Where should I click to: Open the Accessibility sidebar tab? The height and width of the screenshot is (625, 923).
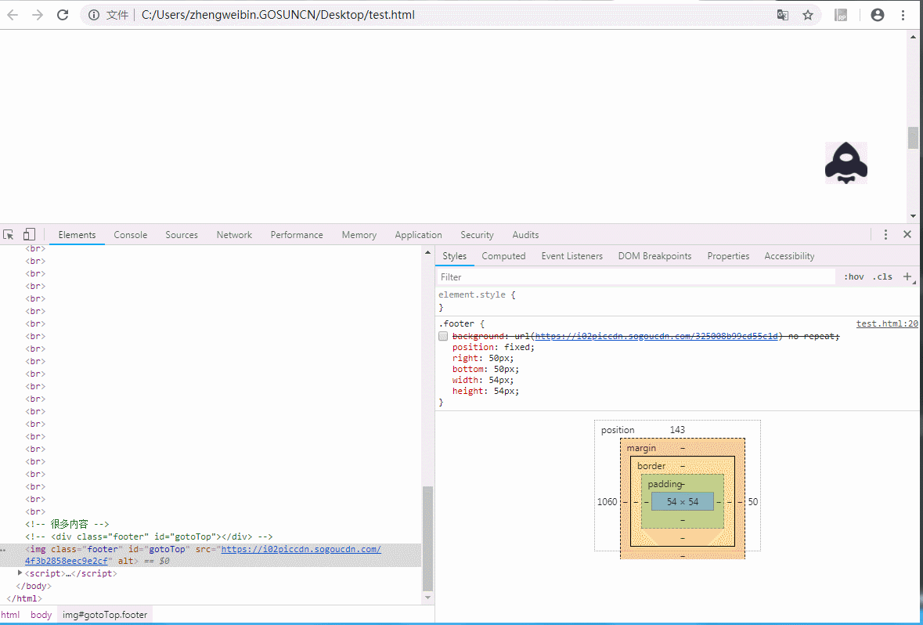click(789, 256)
